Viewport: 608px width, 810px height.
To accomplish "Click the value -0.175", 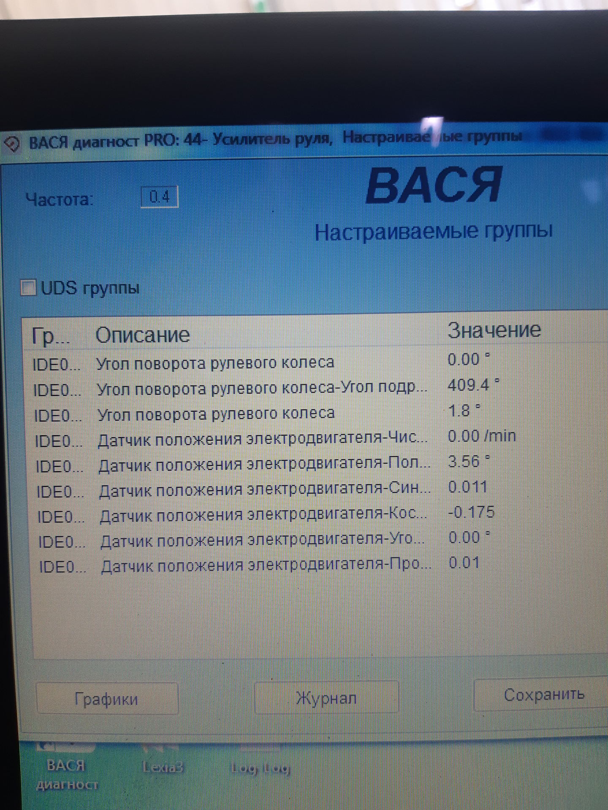I will tap(471, 512).
